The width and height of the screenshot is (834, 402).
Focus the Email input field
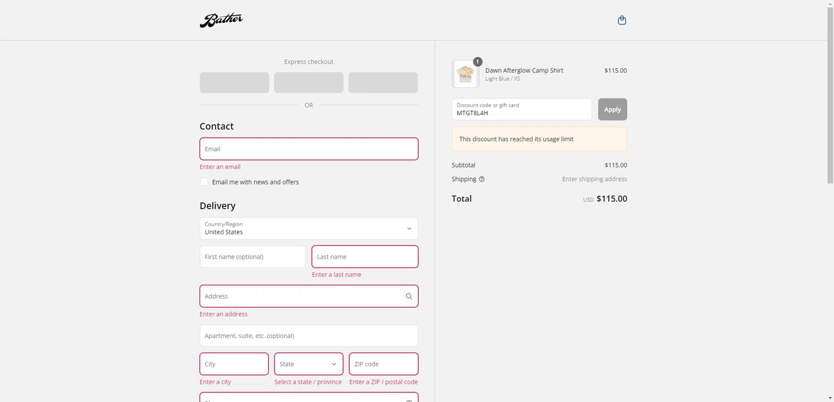309,149
